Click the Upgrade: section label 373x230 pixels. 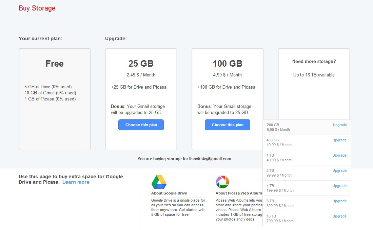click(x=116, y=39)
